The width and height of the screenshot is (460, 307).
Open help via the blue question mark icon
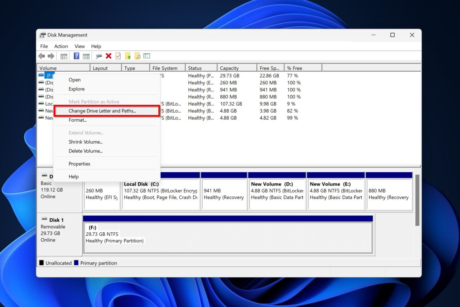pos(76,56)
